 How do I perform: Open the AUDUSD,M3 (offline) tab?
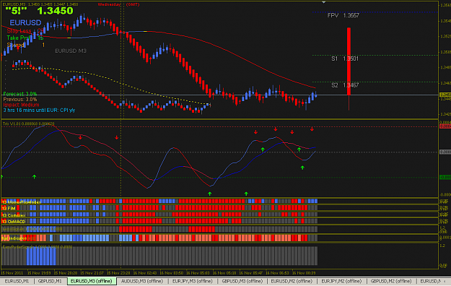[142, 281]
